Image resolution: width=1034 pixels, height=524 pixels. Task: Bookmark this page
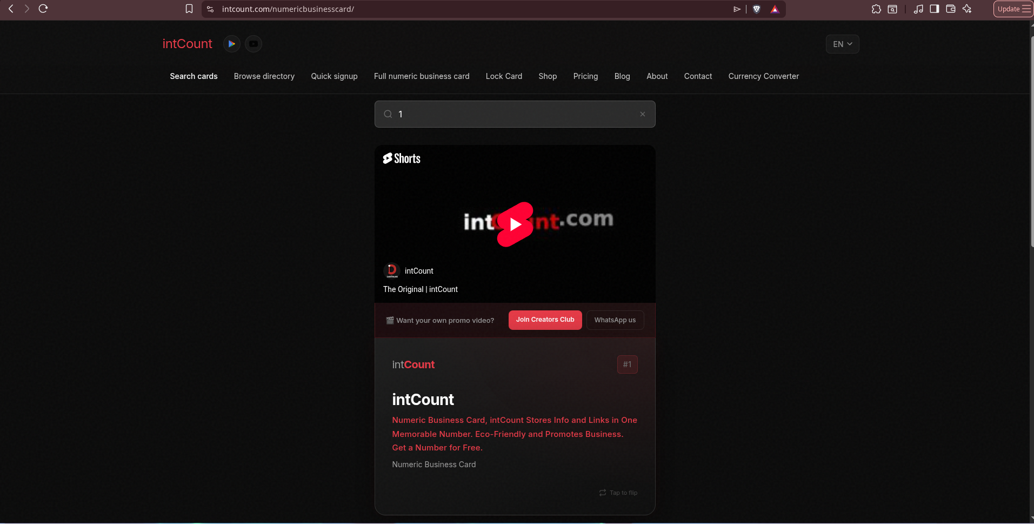coord(189,9)
